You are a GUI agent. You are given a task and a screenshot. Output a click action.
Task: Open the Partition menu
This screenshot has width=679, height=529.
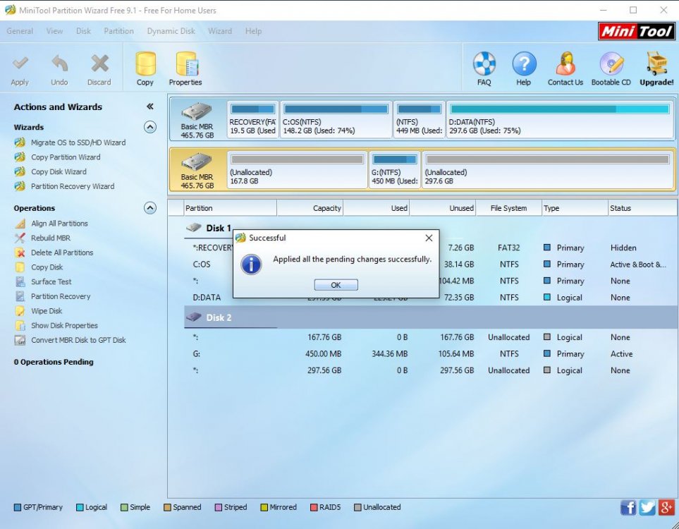click(118, 31)
